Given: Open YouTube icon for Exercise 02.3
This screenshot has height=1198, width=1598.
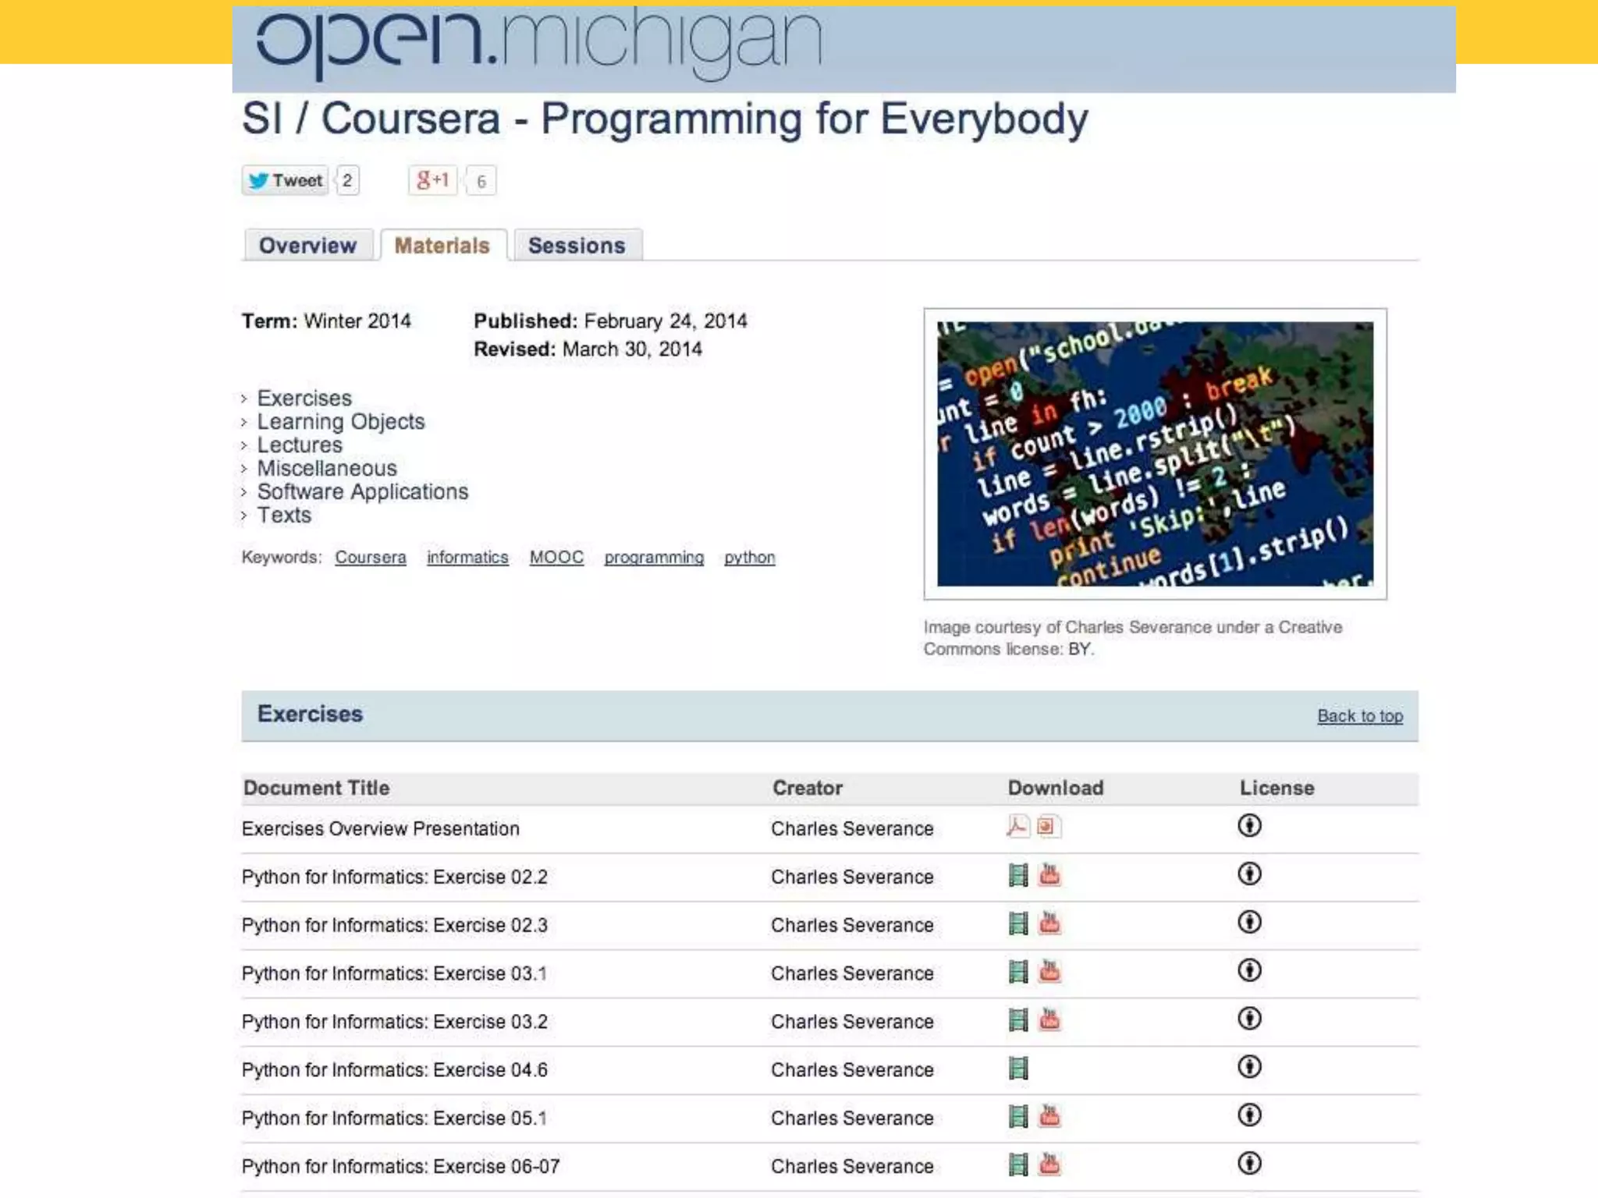Looking at the screenshot, I should pos(1049,923).
